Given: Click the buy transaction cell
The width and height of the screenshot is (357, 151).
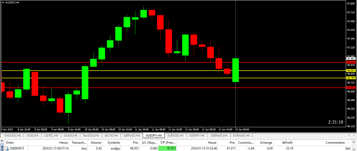Looking at the screenshot, I should point(84,148).
